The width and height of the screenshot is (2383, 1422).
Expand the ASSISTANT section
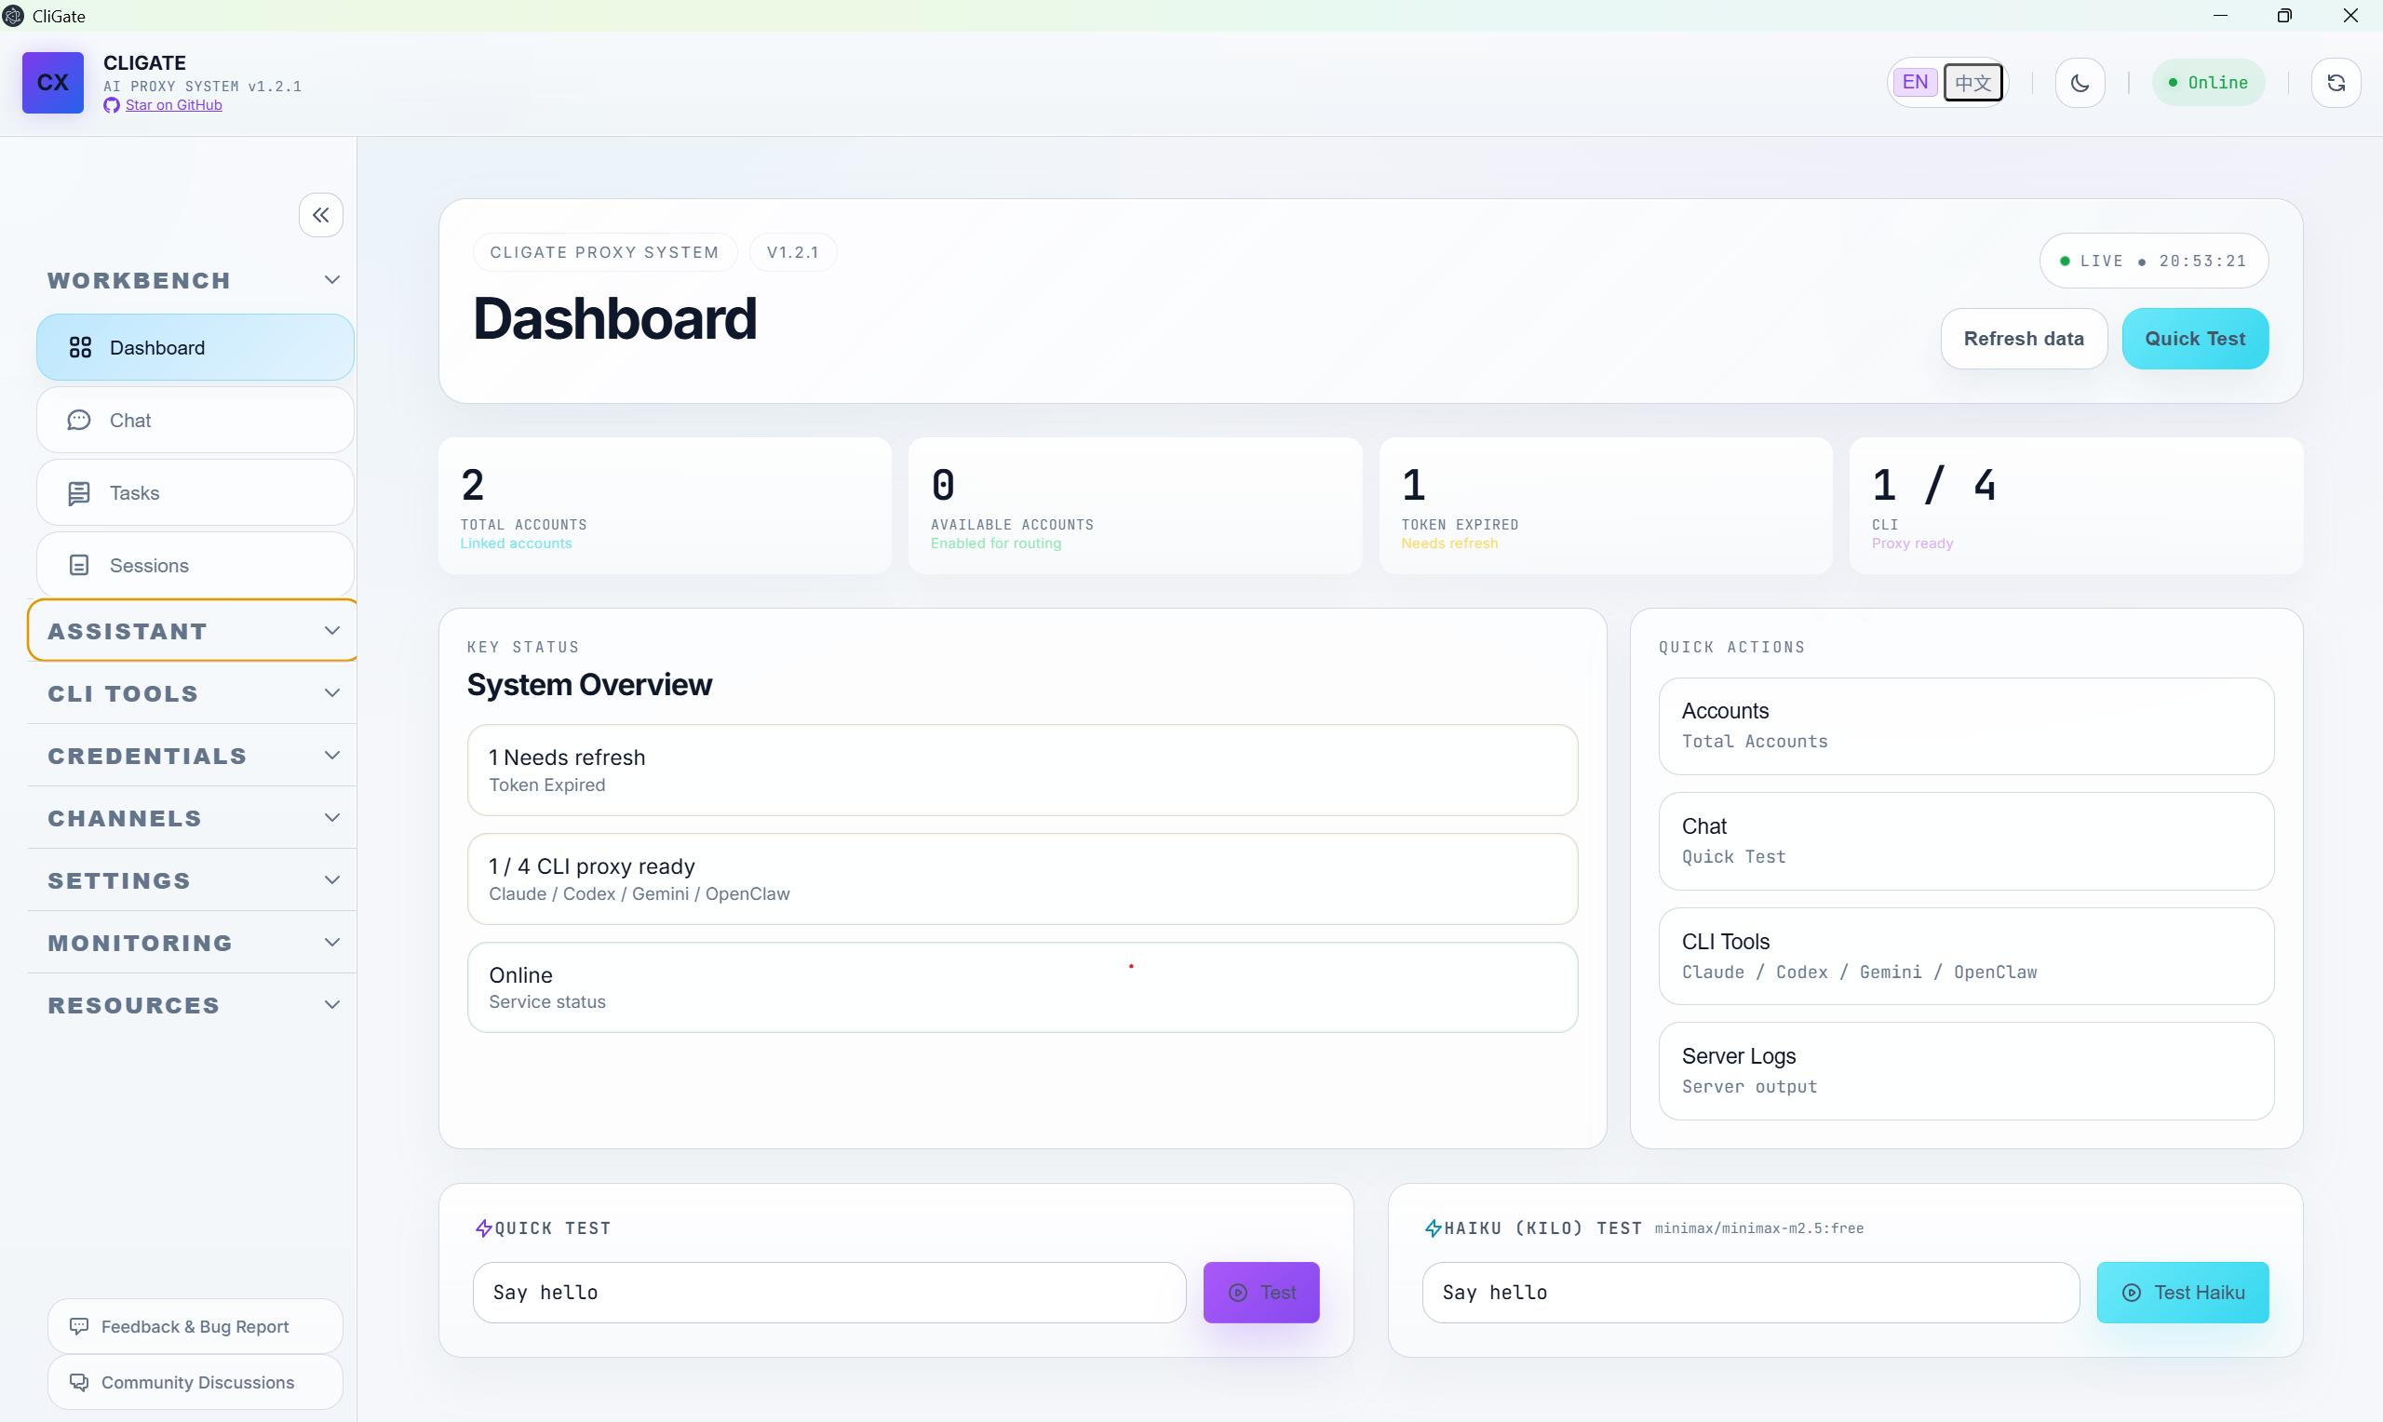tap(193, 631)
